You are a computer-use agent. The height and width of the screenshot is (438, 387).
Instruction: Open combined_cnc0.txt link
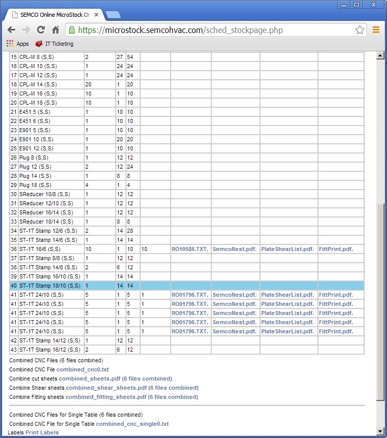click(82, 369)
